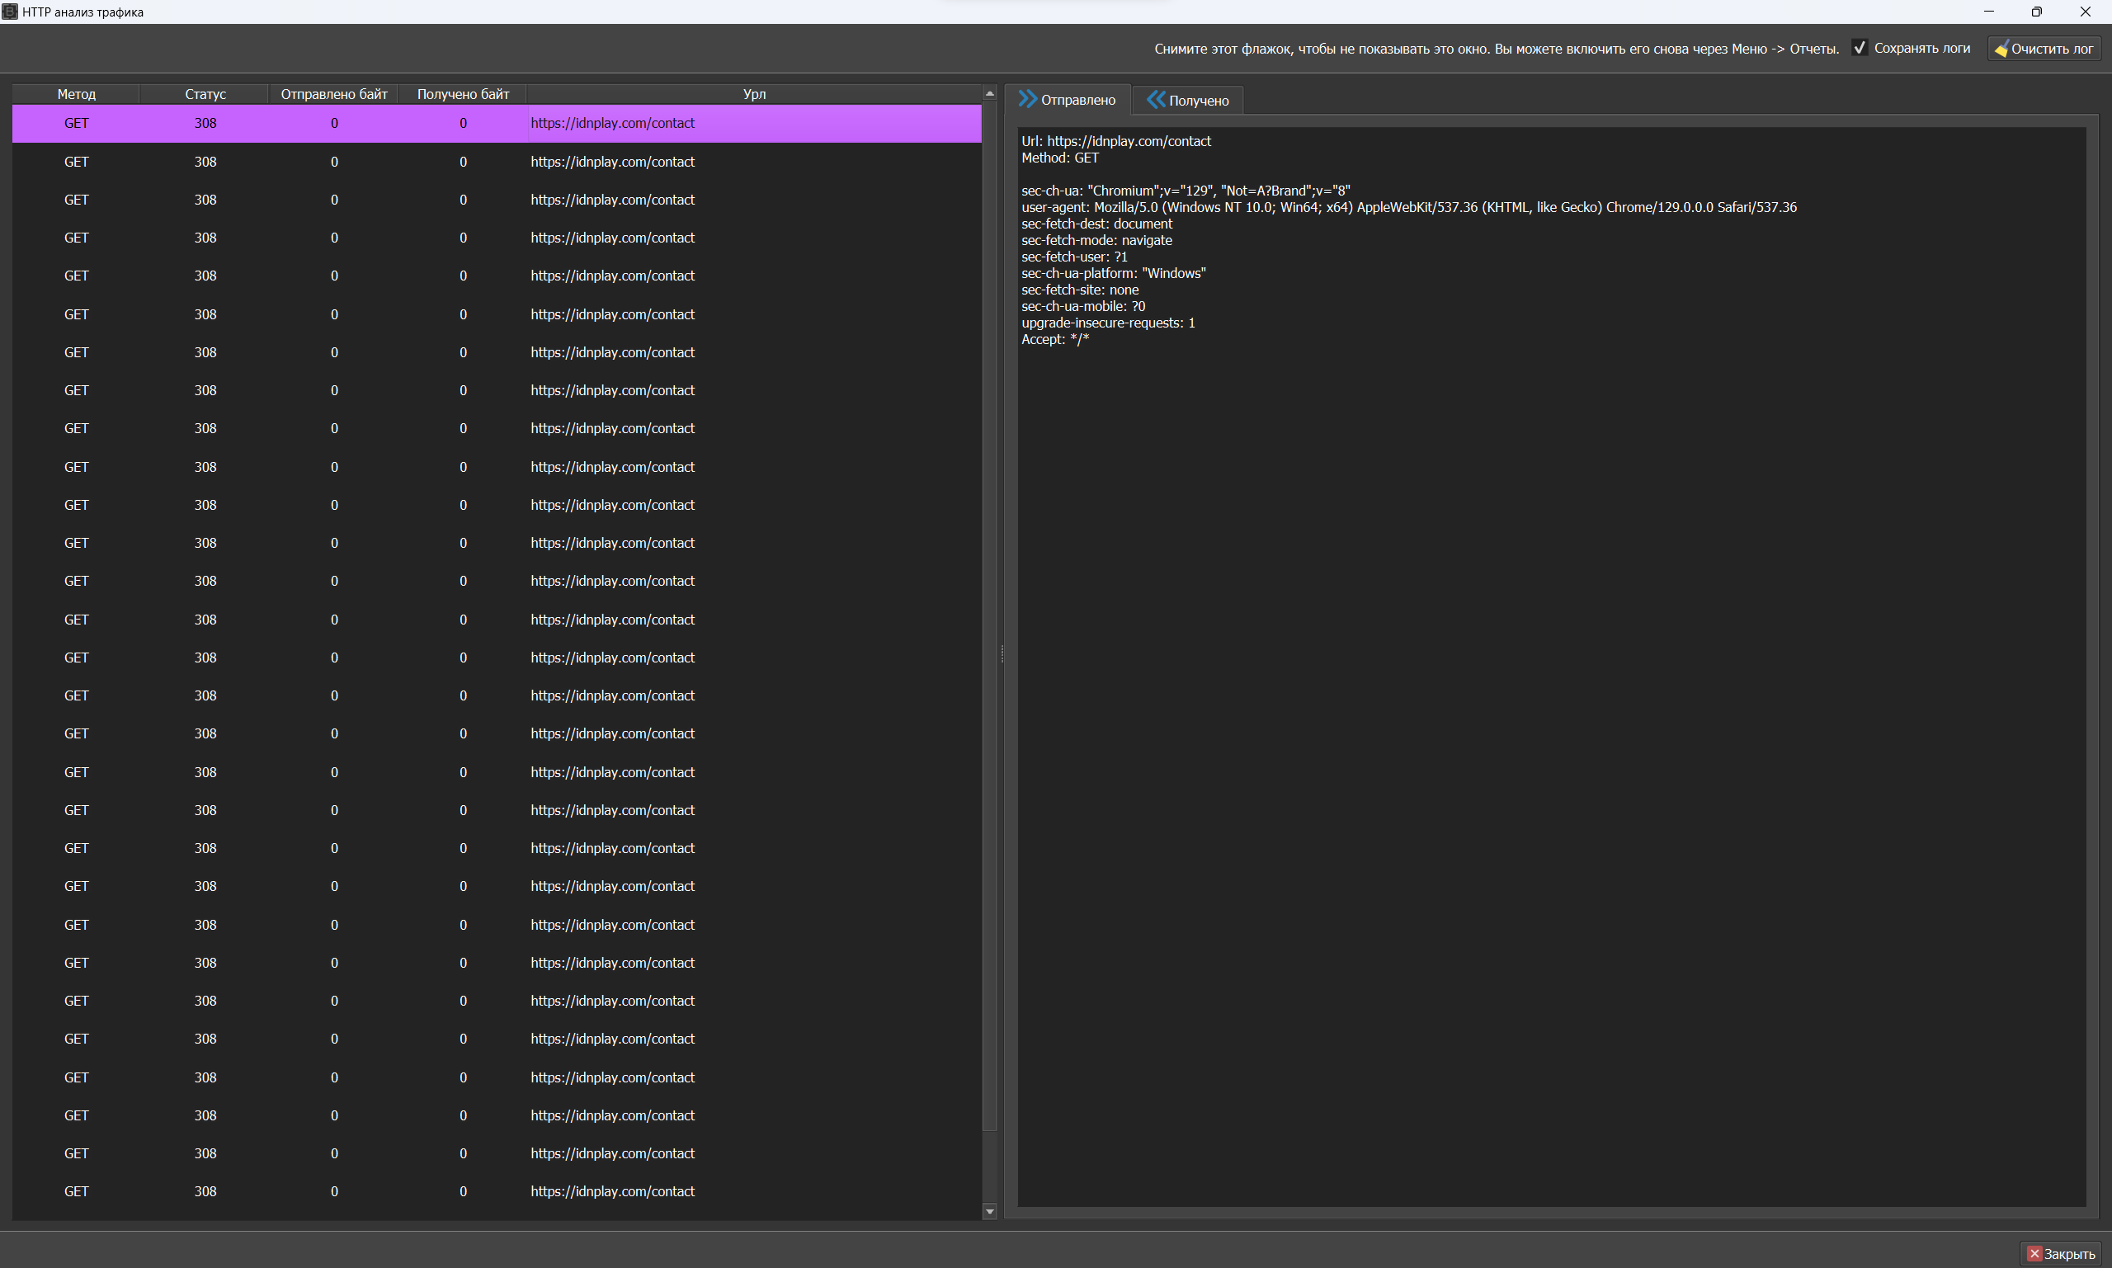Switch to the Отправлено tab
2112x1268 pixels.
[x=1077, y=100]
